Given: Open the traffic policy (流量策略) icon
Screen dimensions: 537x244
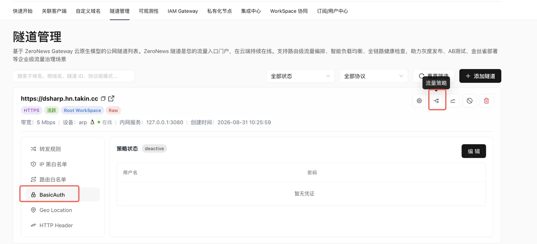Looking at the screenshot, I should point(436,101).
